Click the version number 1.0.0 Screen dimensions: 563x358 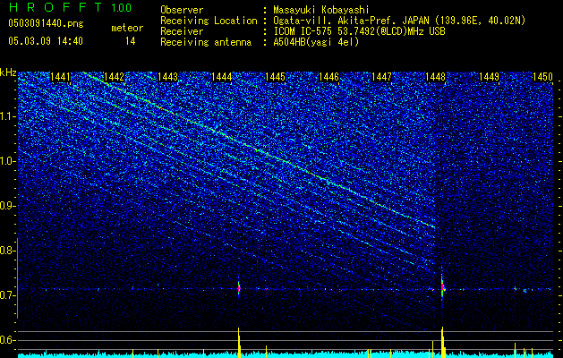(121, 7)
